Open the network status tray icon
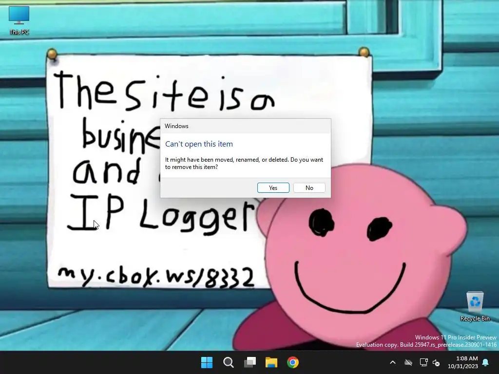The width and height of the screenshot is (499, 374). click(423, 362)
